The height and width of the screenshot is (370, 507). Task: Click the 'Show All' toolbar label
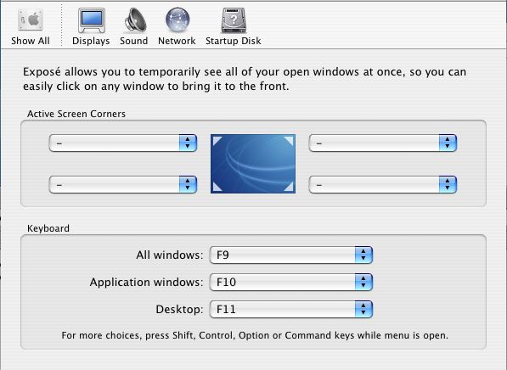(31, 41)
